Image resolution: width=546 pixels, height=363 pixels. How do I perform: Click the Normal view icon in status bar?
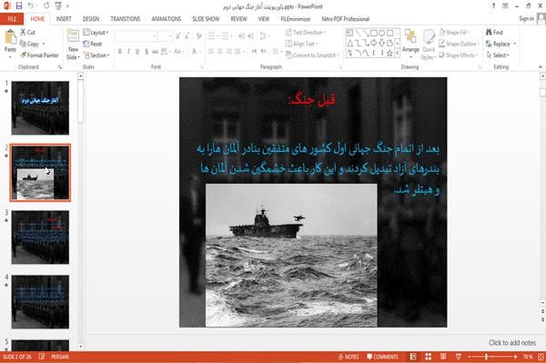point(413,357)
